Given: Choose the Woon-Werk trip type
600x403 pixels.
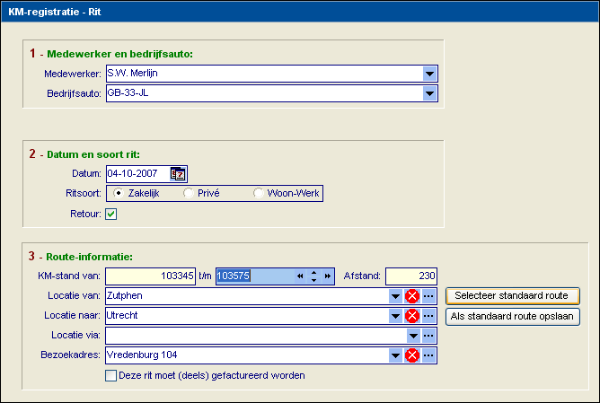Looking at the screenshot, I should [259, 193].
